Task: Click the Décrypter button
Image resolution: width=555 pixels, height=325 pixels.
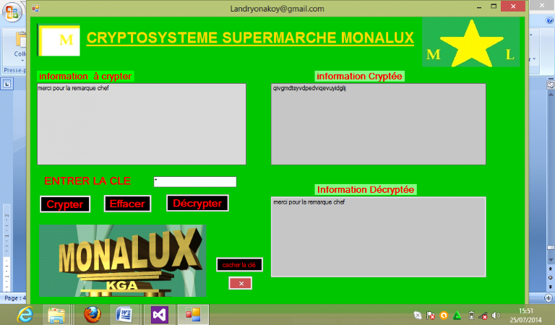Action: [x=197, y=203]
